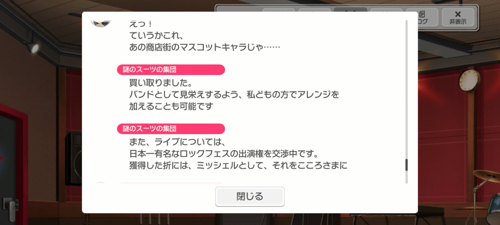Select the line あの商店街のマスコットキャラじゃ……

click(204, 47)
